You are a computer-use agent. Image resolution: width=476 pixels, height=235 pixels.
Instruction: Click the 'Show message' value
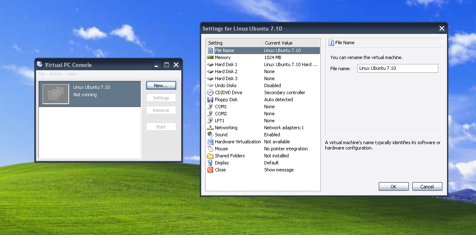pos(279,170)
